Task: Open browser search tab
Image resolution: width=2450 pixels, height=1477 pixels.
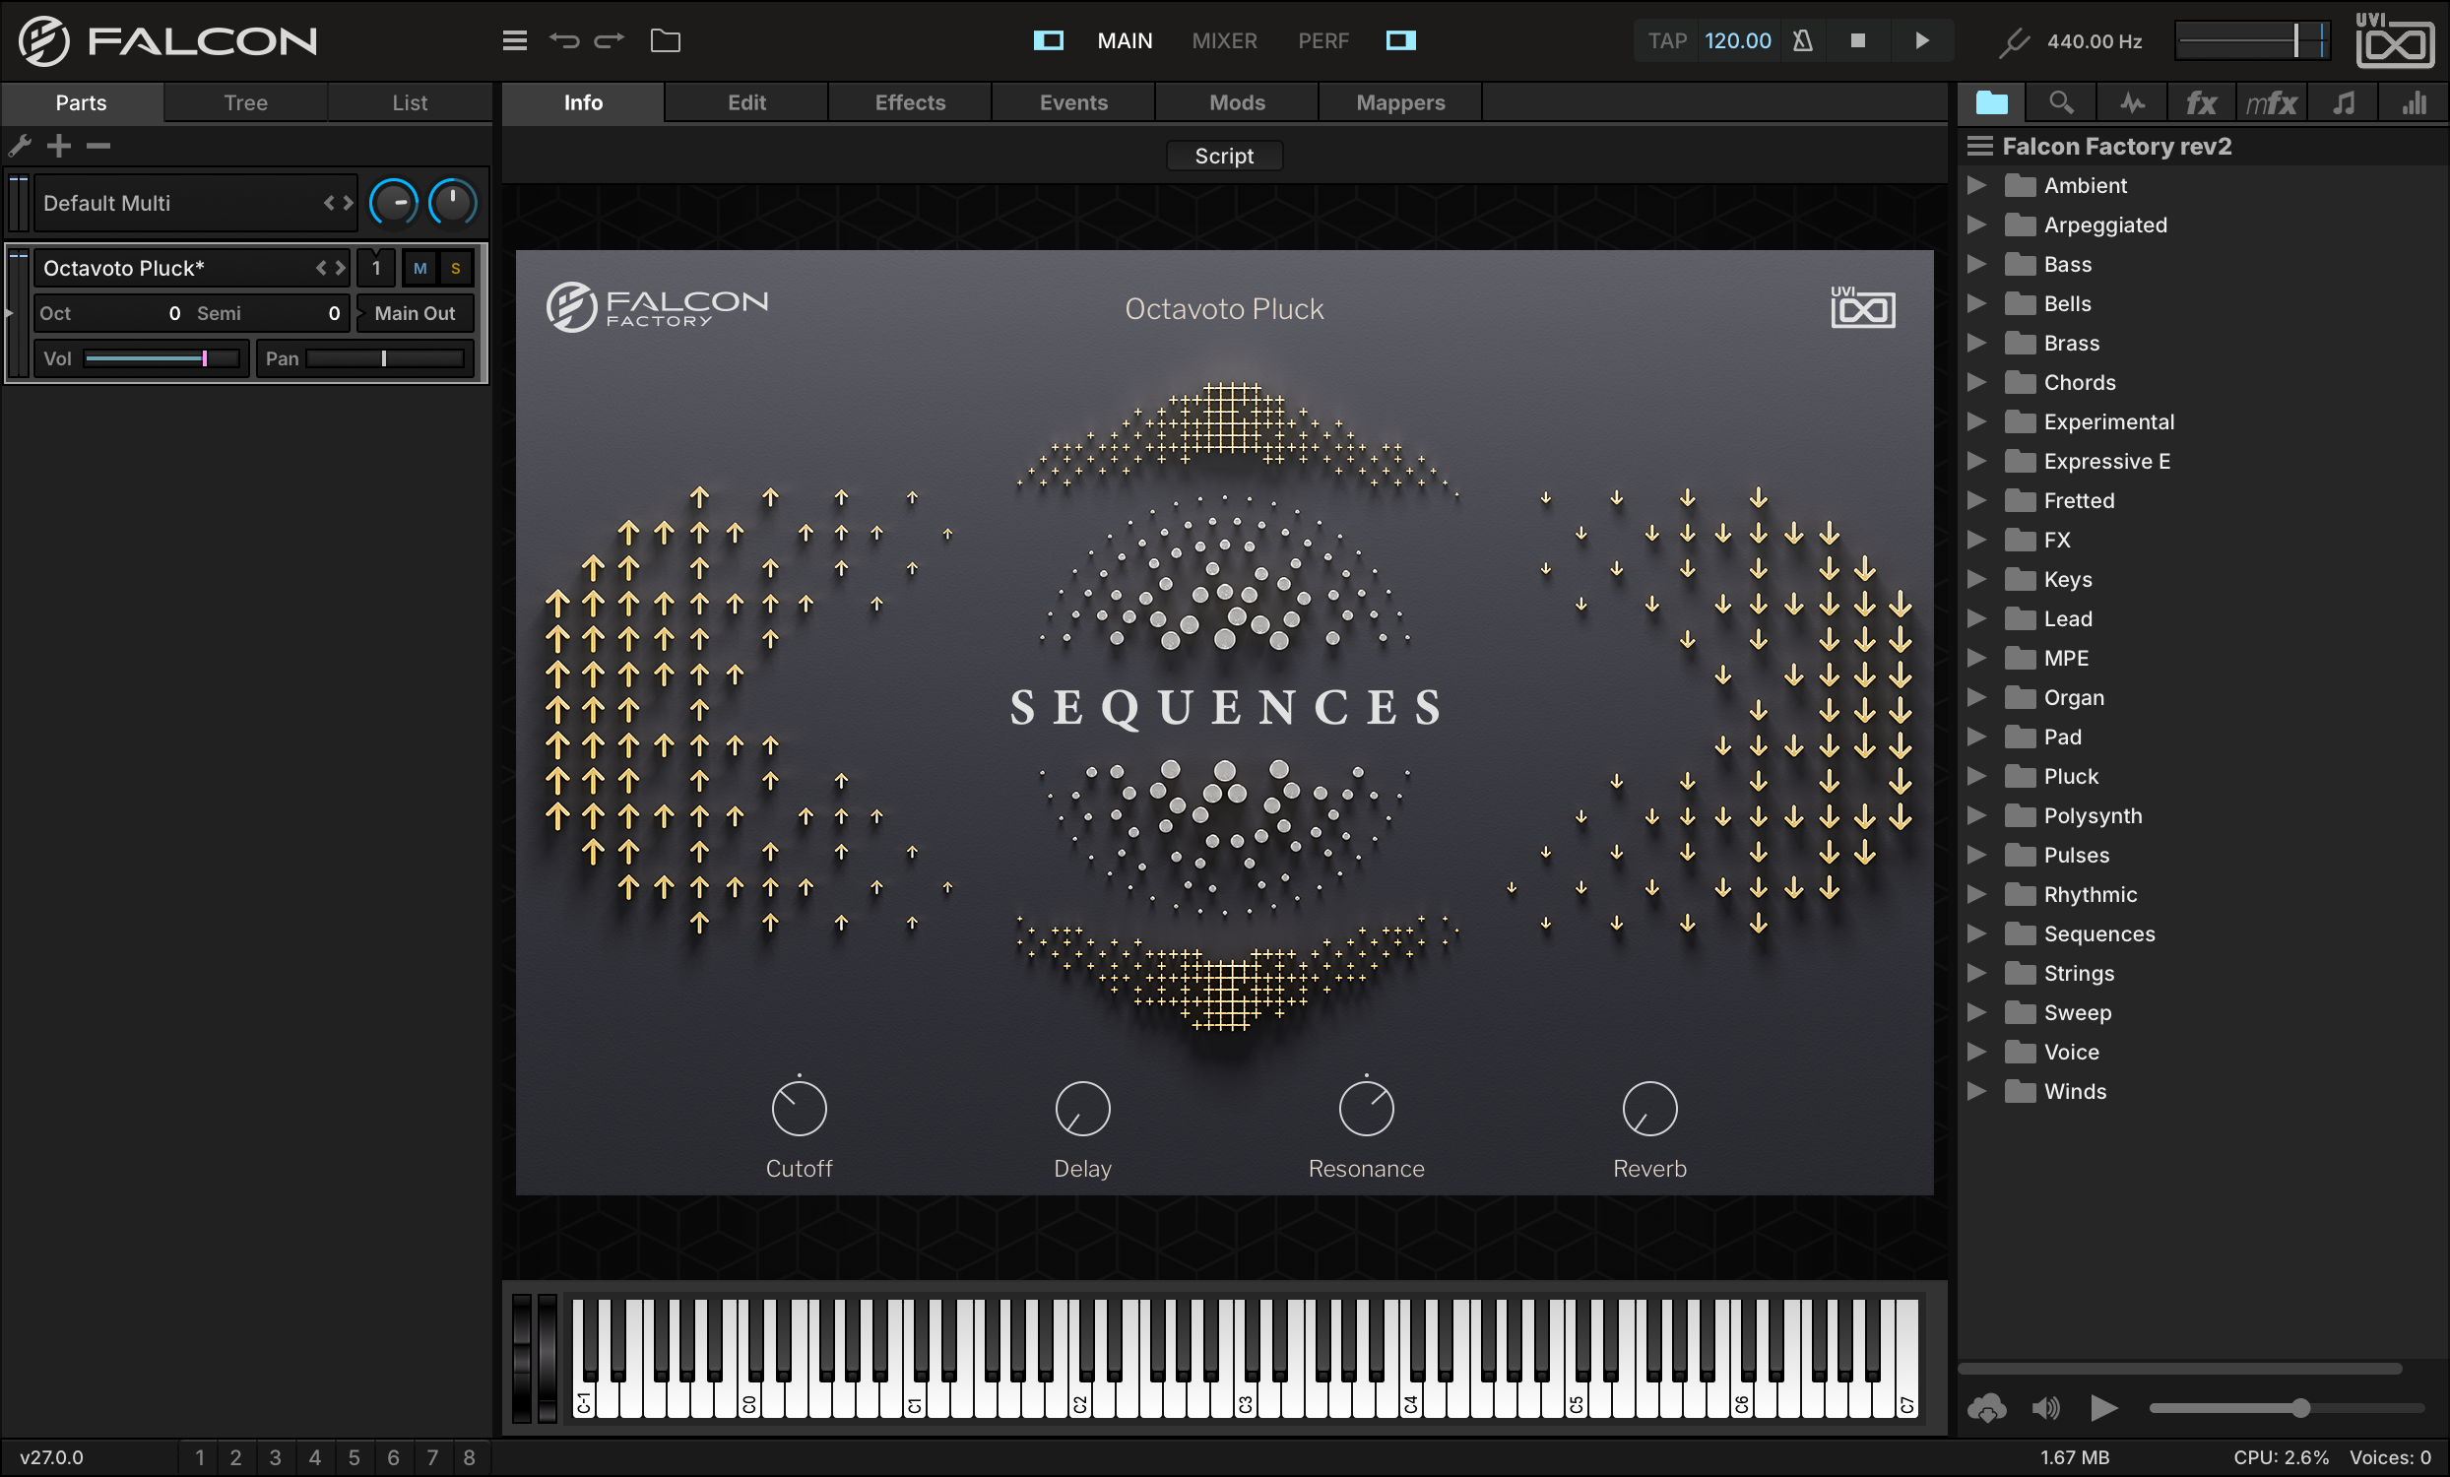Action: 2061,102
